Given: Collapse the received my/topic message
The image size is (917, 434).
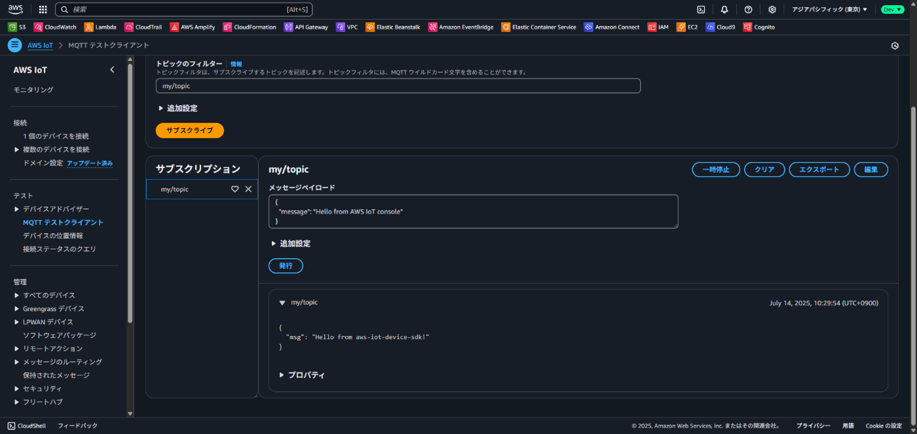Looking at the screenshot, I should (282, 303).
